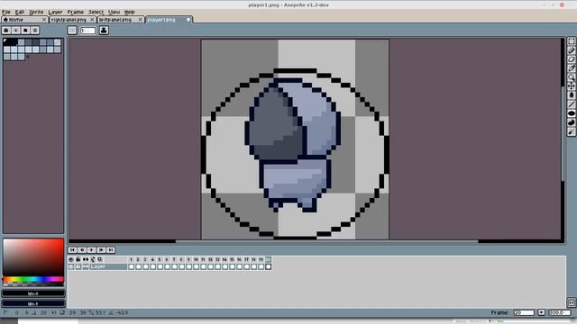Go to previous frame button
The width and height of the screenshot is (577, 324).
click(x=82, y=250)
